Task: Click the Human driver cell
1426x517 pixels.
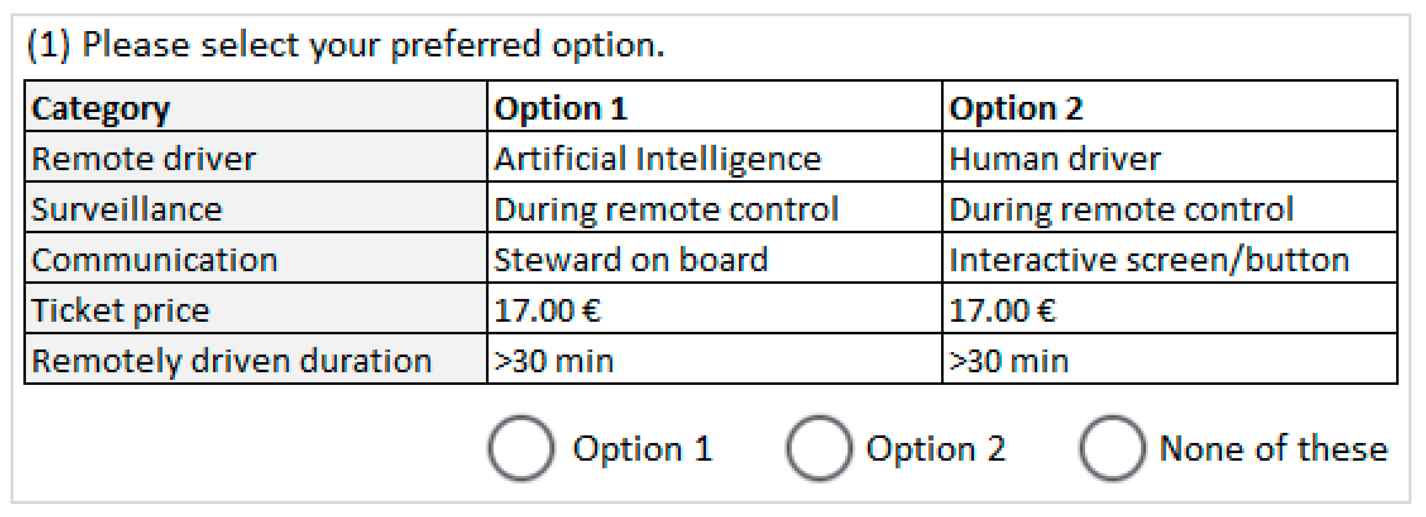Action: [1055, 159]
